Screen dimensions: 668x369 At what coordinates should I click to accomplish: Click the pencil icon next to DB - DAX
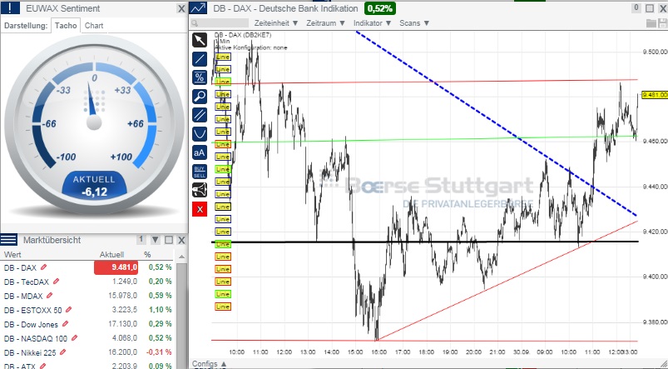(43, 267)
